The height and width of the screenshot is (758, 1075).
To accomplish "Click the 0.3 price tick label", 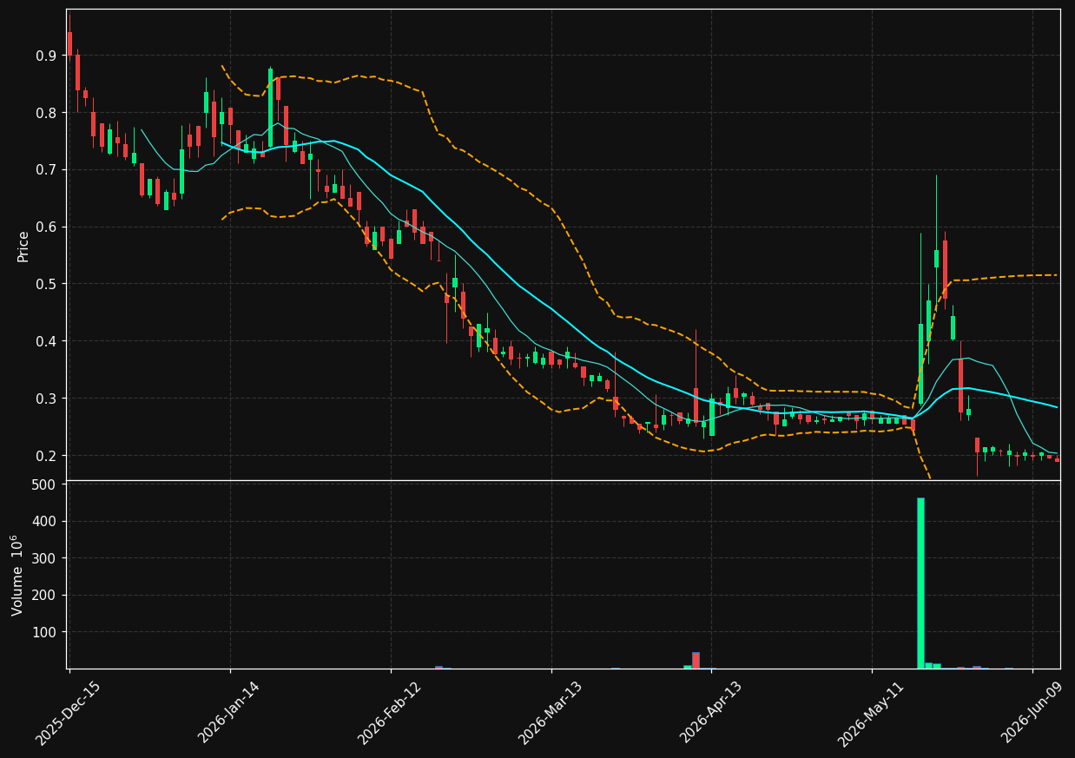I will click(x=46, y=399).
